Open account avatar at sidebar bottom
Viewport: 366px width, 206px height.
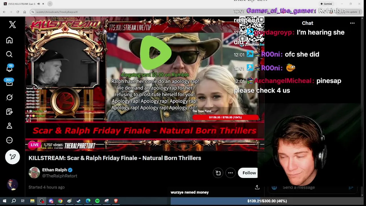pyautogui.click(x=13, y=185)
